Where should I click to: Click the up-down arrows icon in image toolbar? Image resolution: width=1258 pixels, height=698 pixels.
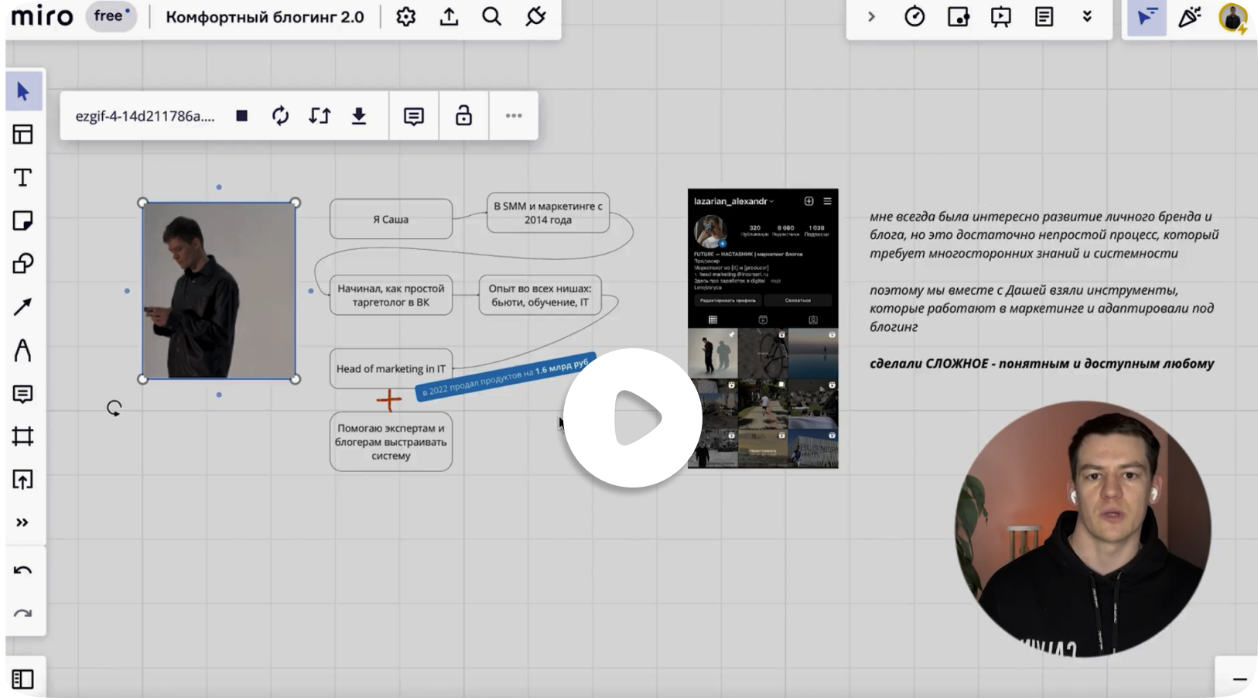pos(320,116)
